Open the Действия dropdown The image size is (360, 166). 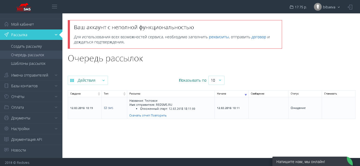88,80
